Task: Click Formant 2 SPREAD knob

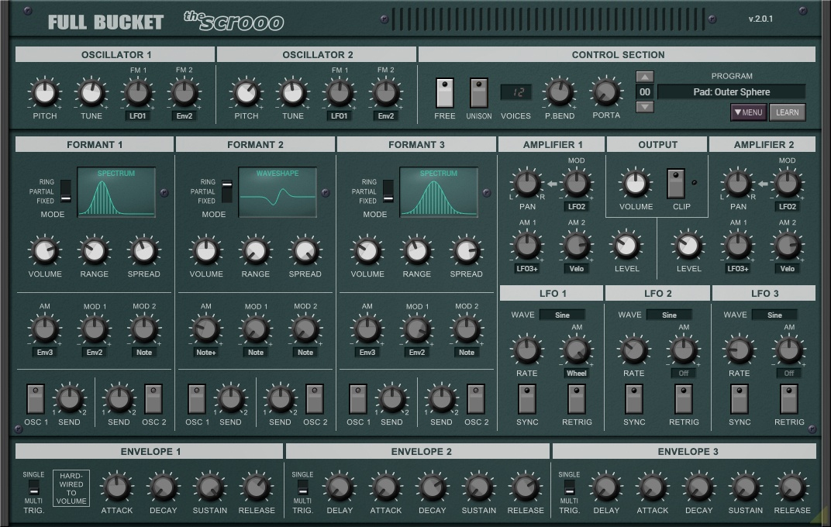Action: (305, 251)
